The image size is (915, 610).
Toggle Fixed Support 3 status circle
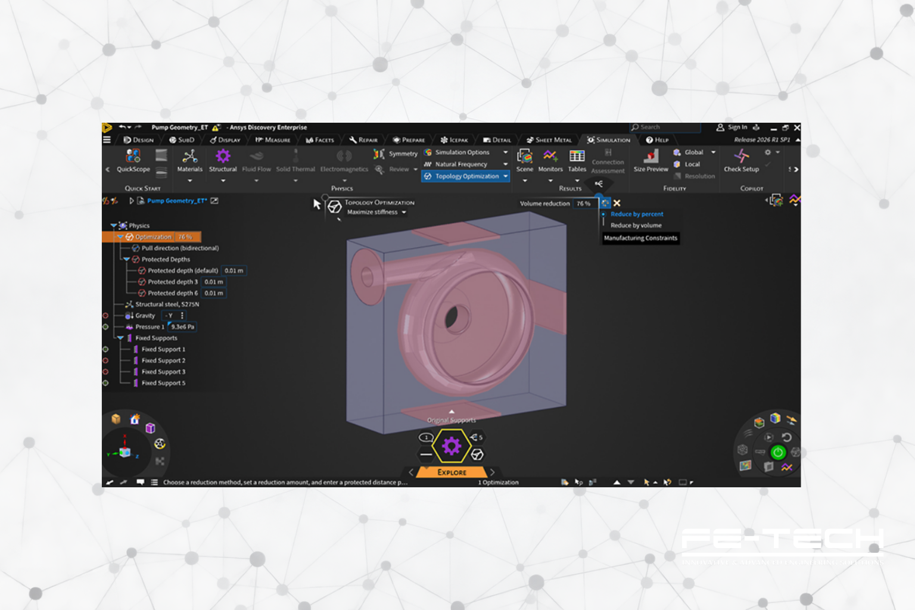coord(105,372)
